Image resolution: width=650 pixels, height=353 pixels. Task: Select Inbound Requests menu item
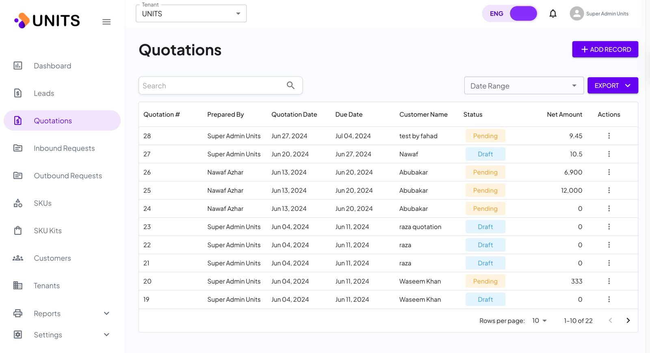click(x=62, y=148)
